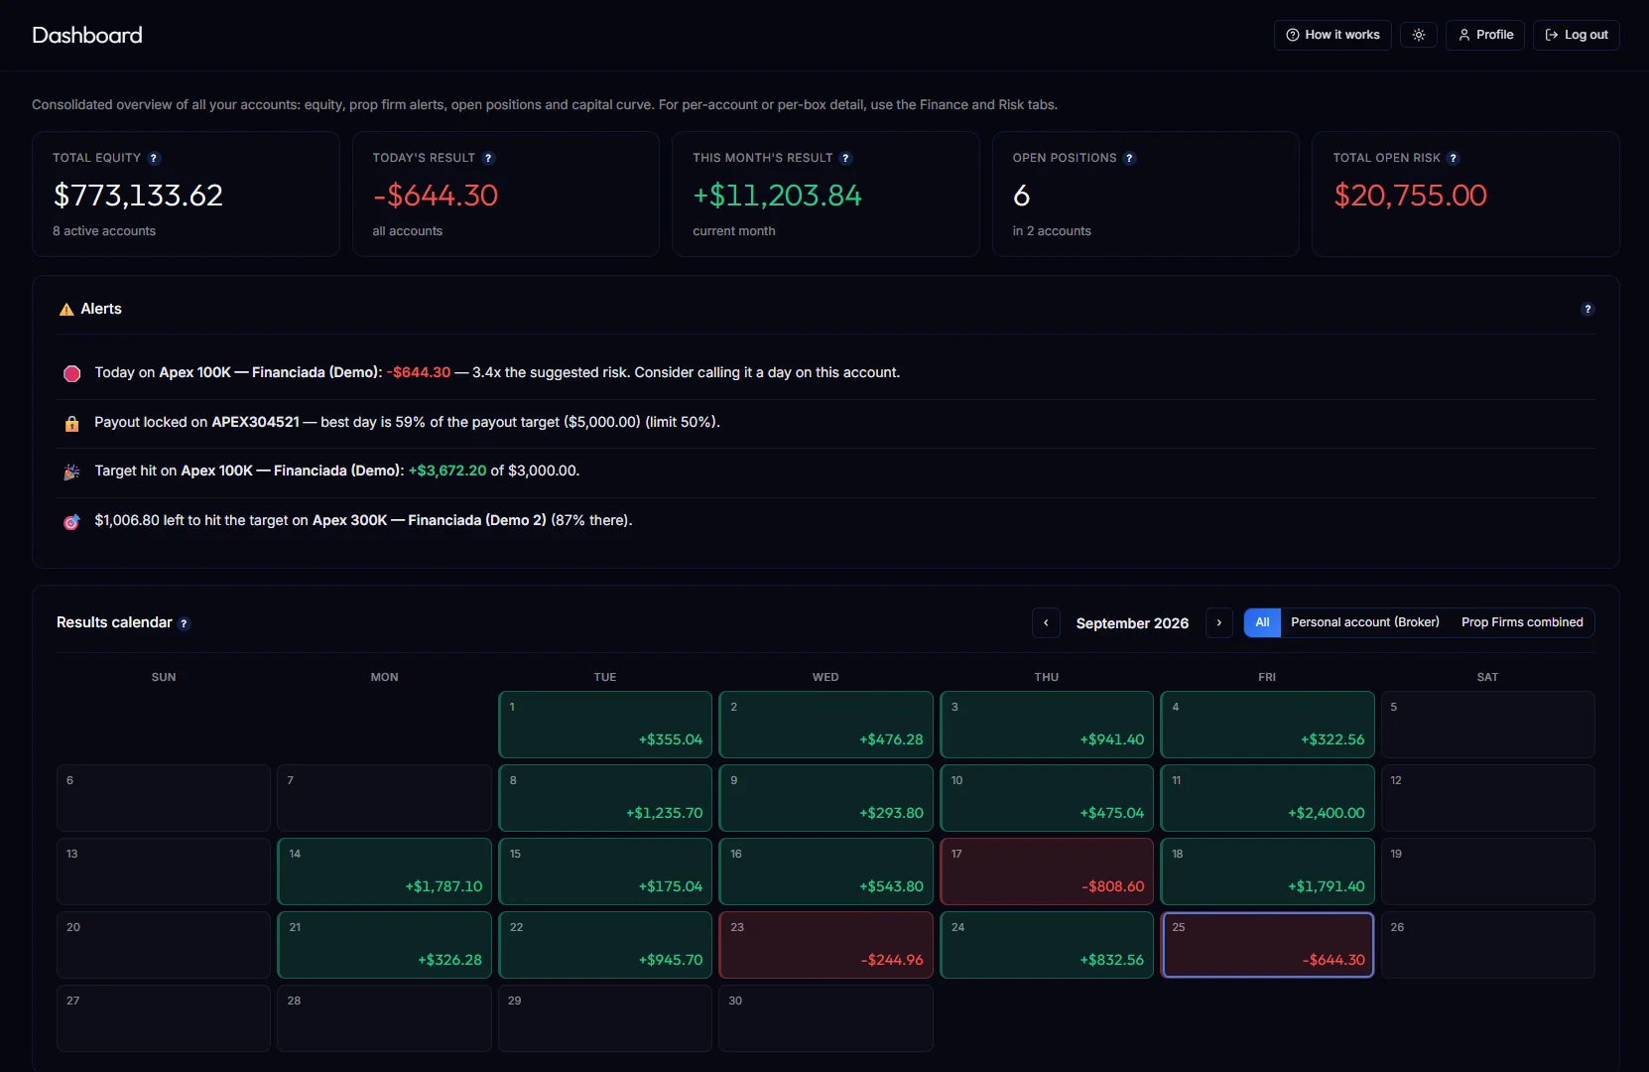Go to next month in calendar
The width and height of the screenshot is (1649, 1072).
click(1219, 622)
